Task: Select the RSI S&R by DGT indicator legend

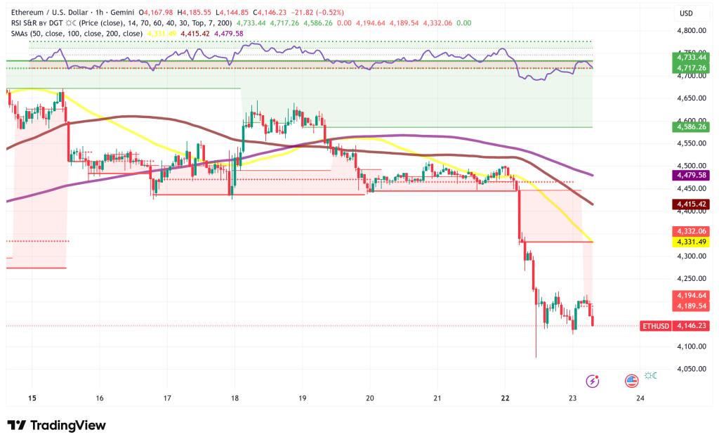Action: click(x=121, y=23)
